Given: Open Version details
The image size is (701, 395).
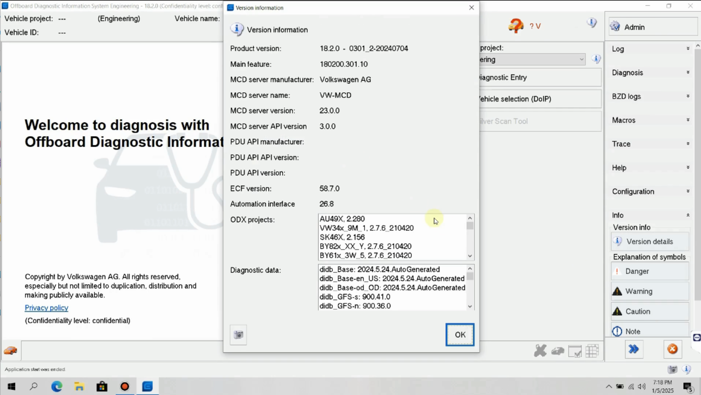Looking at the screenshot, I should pos(649,242).
